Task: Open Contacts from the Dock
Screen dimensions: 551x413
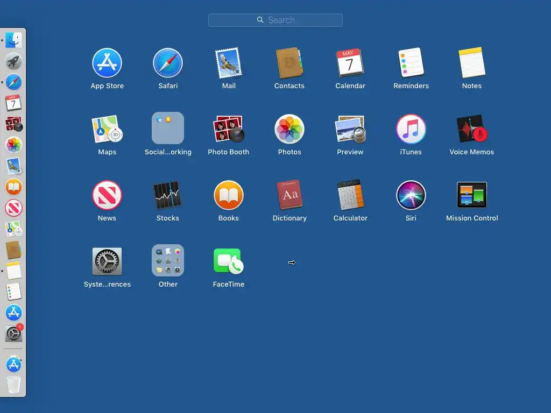Action: pyautogui.click(x=13, y=250)
